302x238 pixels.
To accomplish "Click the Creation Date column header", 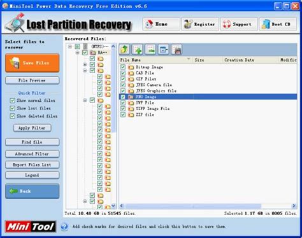I will [x=250, y=60].
